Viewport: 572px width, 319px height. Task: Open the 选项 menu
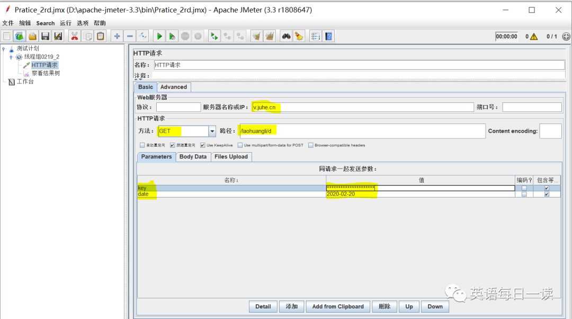83,23
